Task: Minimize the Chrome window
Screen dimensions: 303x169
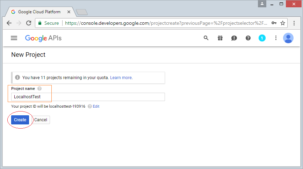Action: pyautogui.click(x=272, y=4)
